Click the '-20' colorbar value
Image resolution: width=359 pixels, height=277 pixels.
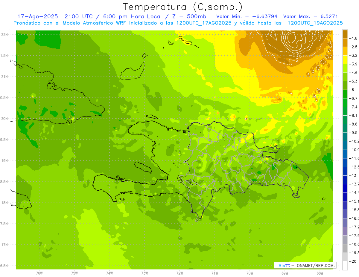point(353,261)
